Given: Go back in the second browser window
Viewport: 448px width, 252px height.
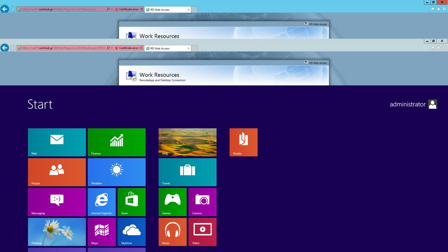Looking at the screenshot, I should [x=5, y=48].
